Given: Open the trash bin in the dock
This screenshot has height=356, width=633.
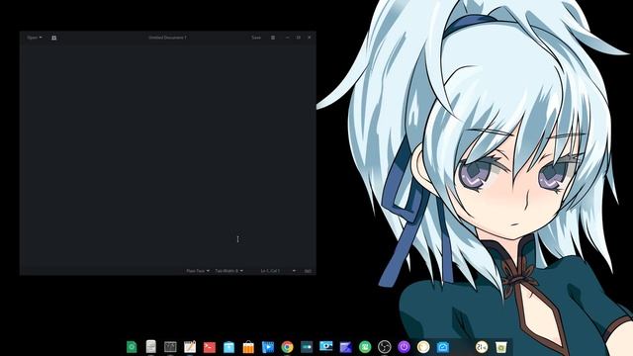Looking at the screenshot, I should point(501,347).
